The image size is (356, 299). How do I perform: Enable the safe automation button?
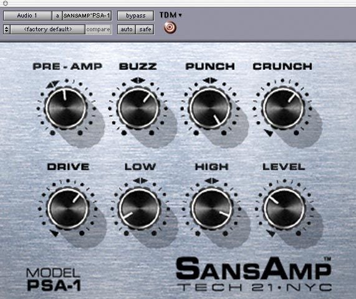coord(145,29)
